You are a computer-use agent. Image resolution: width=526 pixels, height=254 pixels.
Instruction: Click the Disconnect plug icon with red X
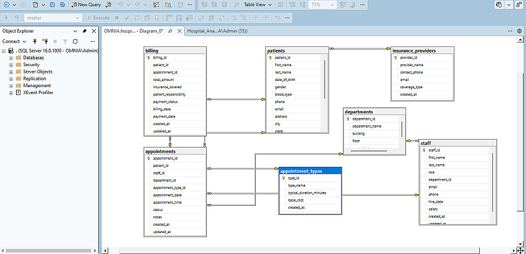pos(45,41)
